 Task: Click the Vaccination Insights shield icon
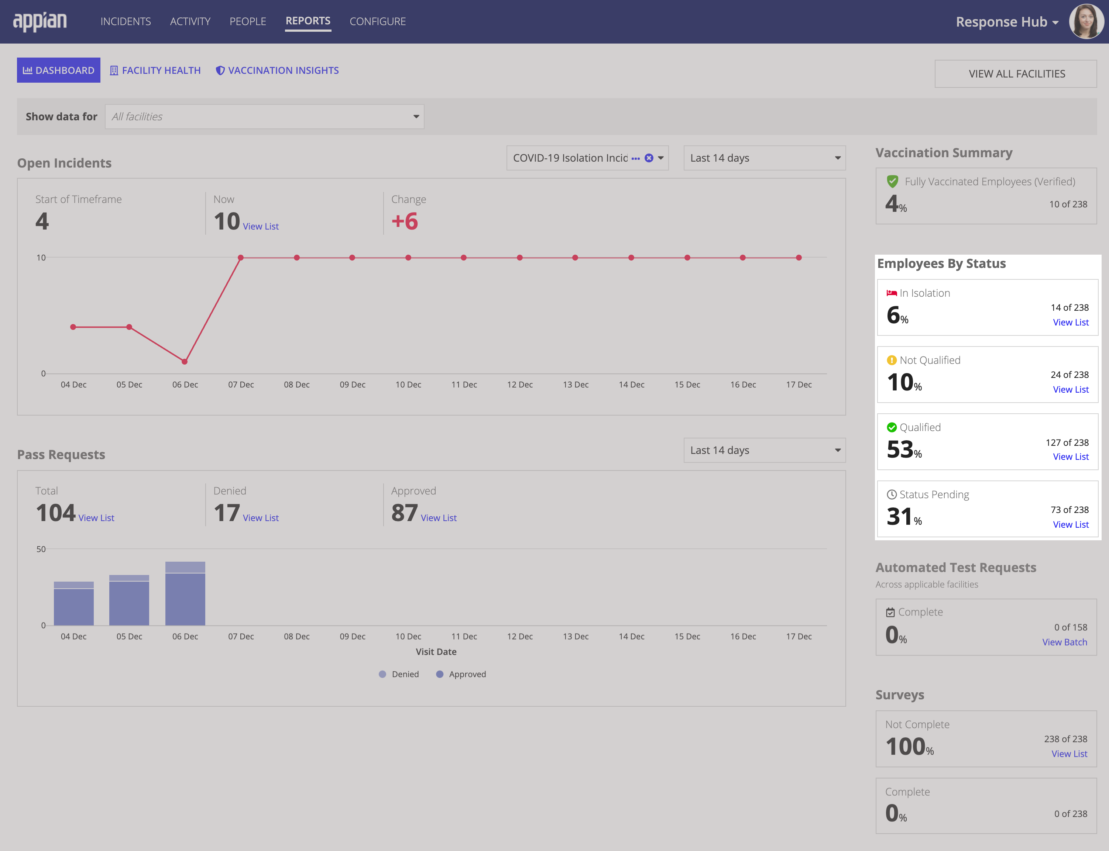pyautogui.click(x=220, y=70)
